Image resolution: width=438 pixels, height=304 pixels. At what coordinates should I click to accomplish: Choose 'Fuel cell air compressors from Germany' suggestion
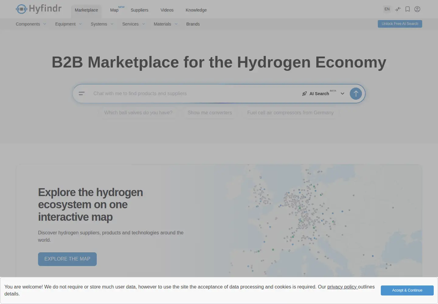(x=290, y=113)
